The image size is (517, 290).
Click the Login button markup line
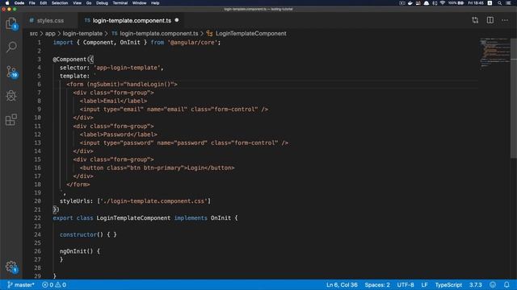pyautogui.click(x=158, y=168)
